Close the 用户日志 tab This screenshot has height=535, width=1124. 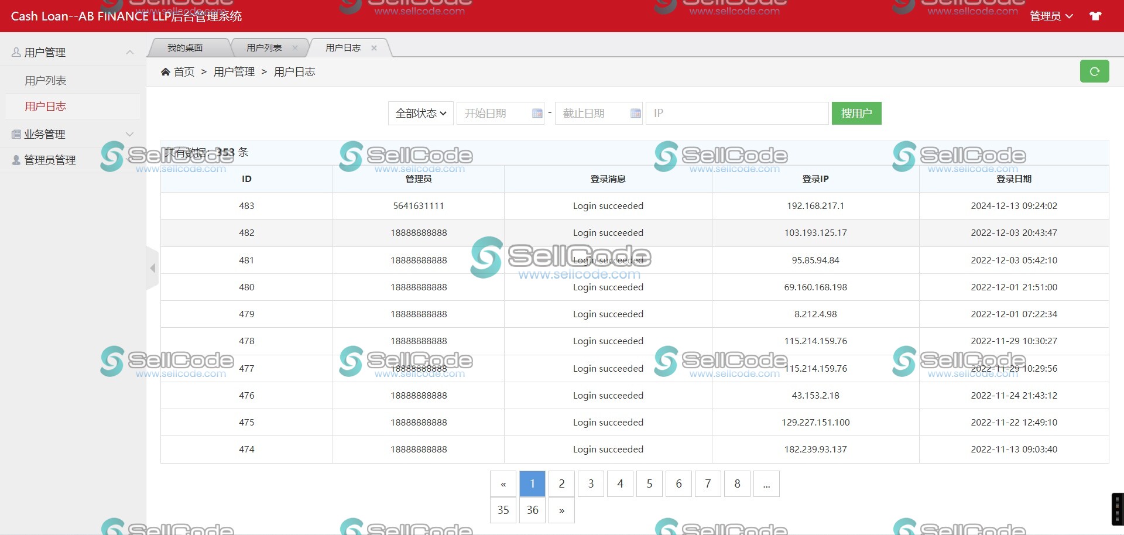(x=374, y=48)
